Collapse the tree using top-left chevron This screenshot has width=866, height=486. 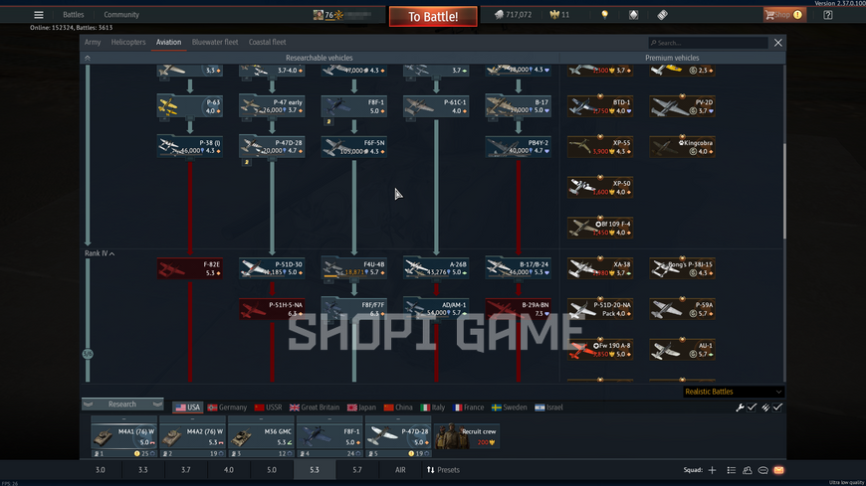point(88,58)
